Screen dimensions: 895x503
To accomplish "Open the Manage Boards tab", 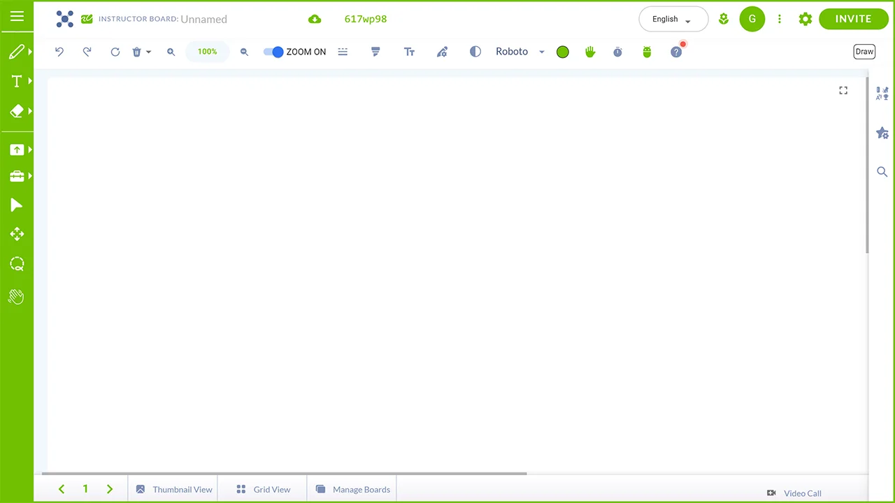I will tap(352, 489).
